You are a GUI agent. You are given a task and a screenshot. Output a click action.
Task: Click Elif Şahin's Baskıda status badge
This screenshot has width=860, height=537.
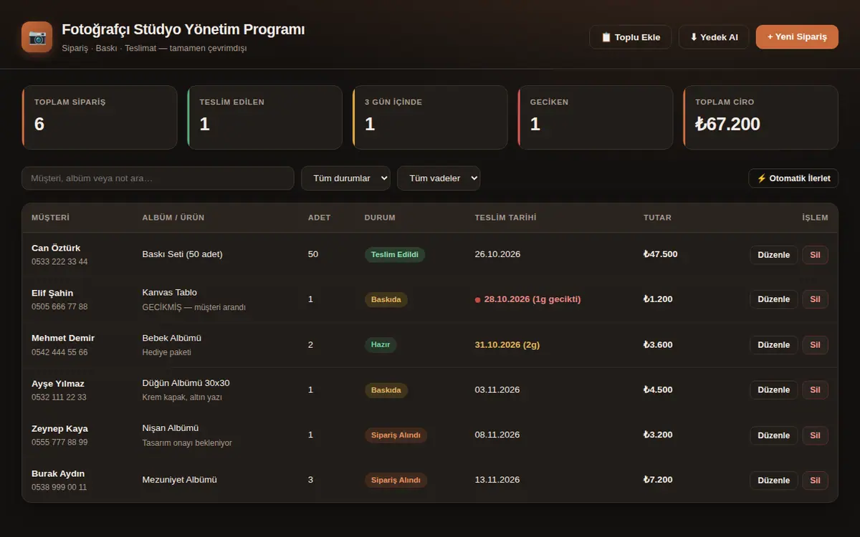(386, 299)
